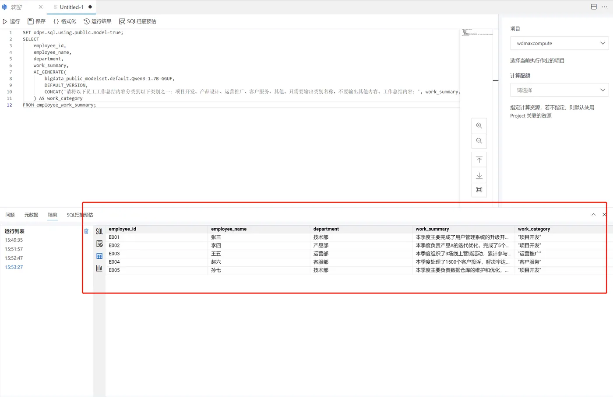
Task: Open the 项目 wdmaxcompute dropdown
Action: 559,43
